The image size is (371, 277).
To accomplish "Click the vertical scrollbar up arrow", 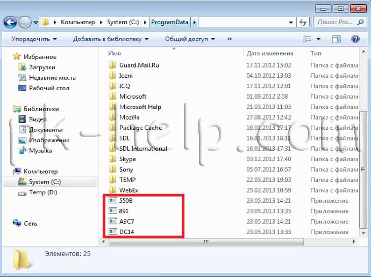I will [363, 52].
